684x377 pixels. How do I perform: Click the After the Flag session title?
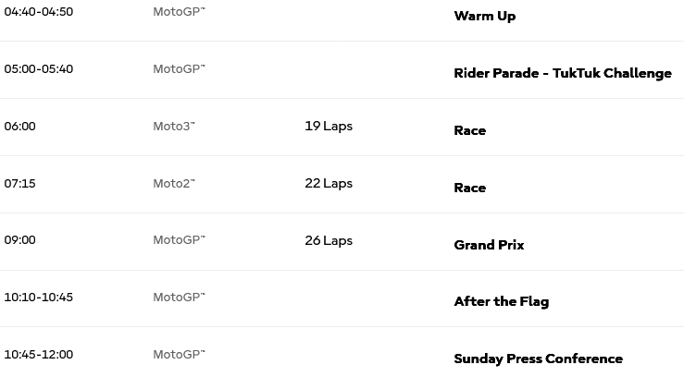coord(501,301)
